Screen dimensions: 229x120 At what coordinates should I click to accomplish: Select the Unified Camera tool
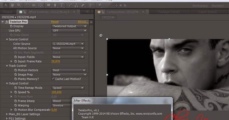[34, 5]
